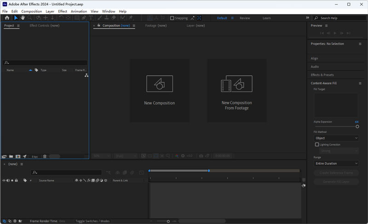The image size is (368, 224).
Task: Click the timeline zoom slider knob
Action: pos(168,221)
